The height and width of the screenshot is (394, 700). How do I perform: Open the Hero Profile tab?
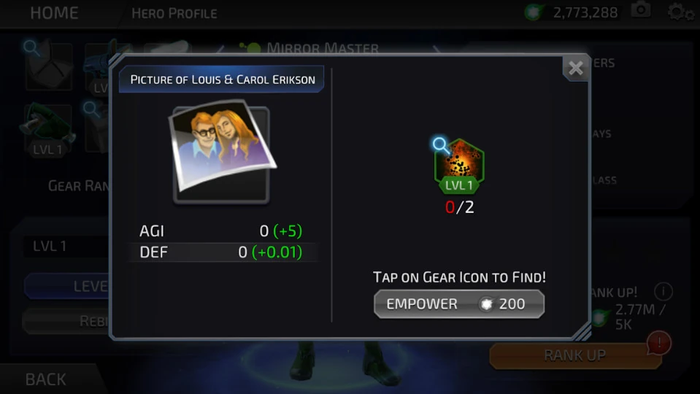174,13
